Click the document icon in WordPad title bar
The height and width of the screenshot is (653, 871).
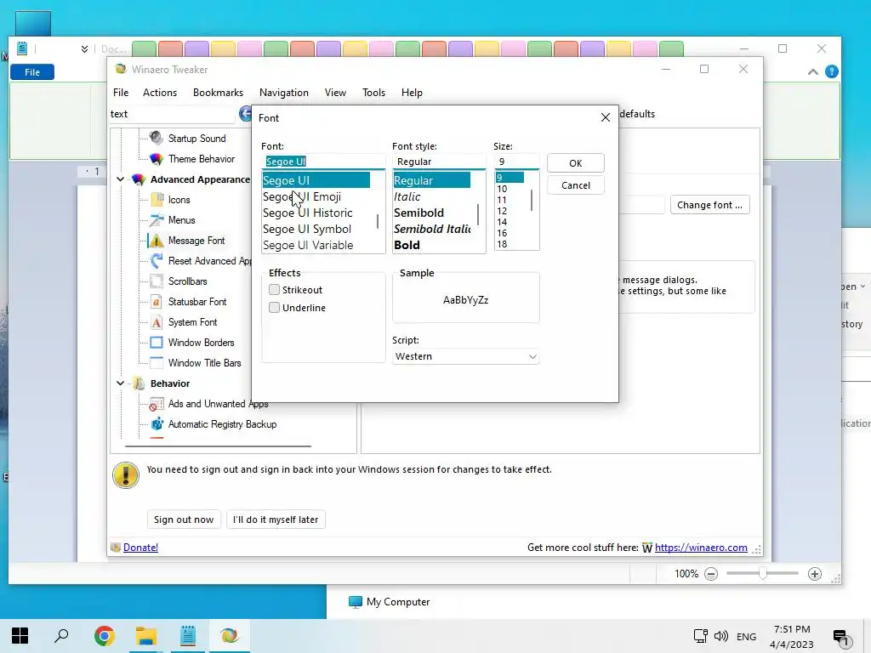coord(22,48)
